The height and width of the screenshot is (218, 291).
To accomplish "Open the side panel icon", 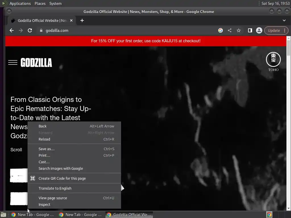I will 250,30.
